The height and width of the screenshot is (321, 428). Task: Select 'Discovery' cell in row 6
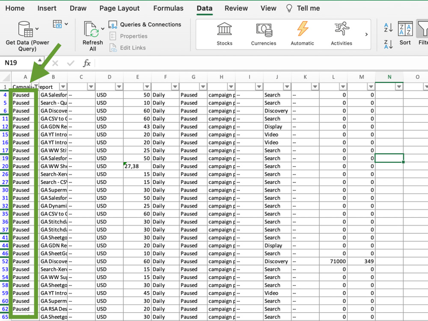277,111
